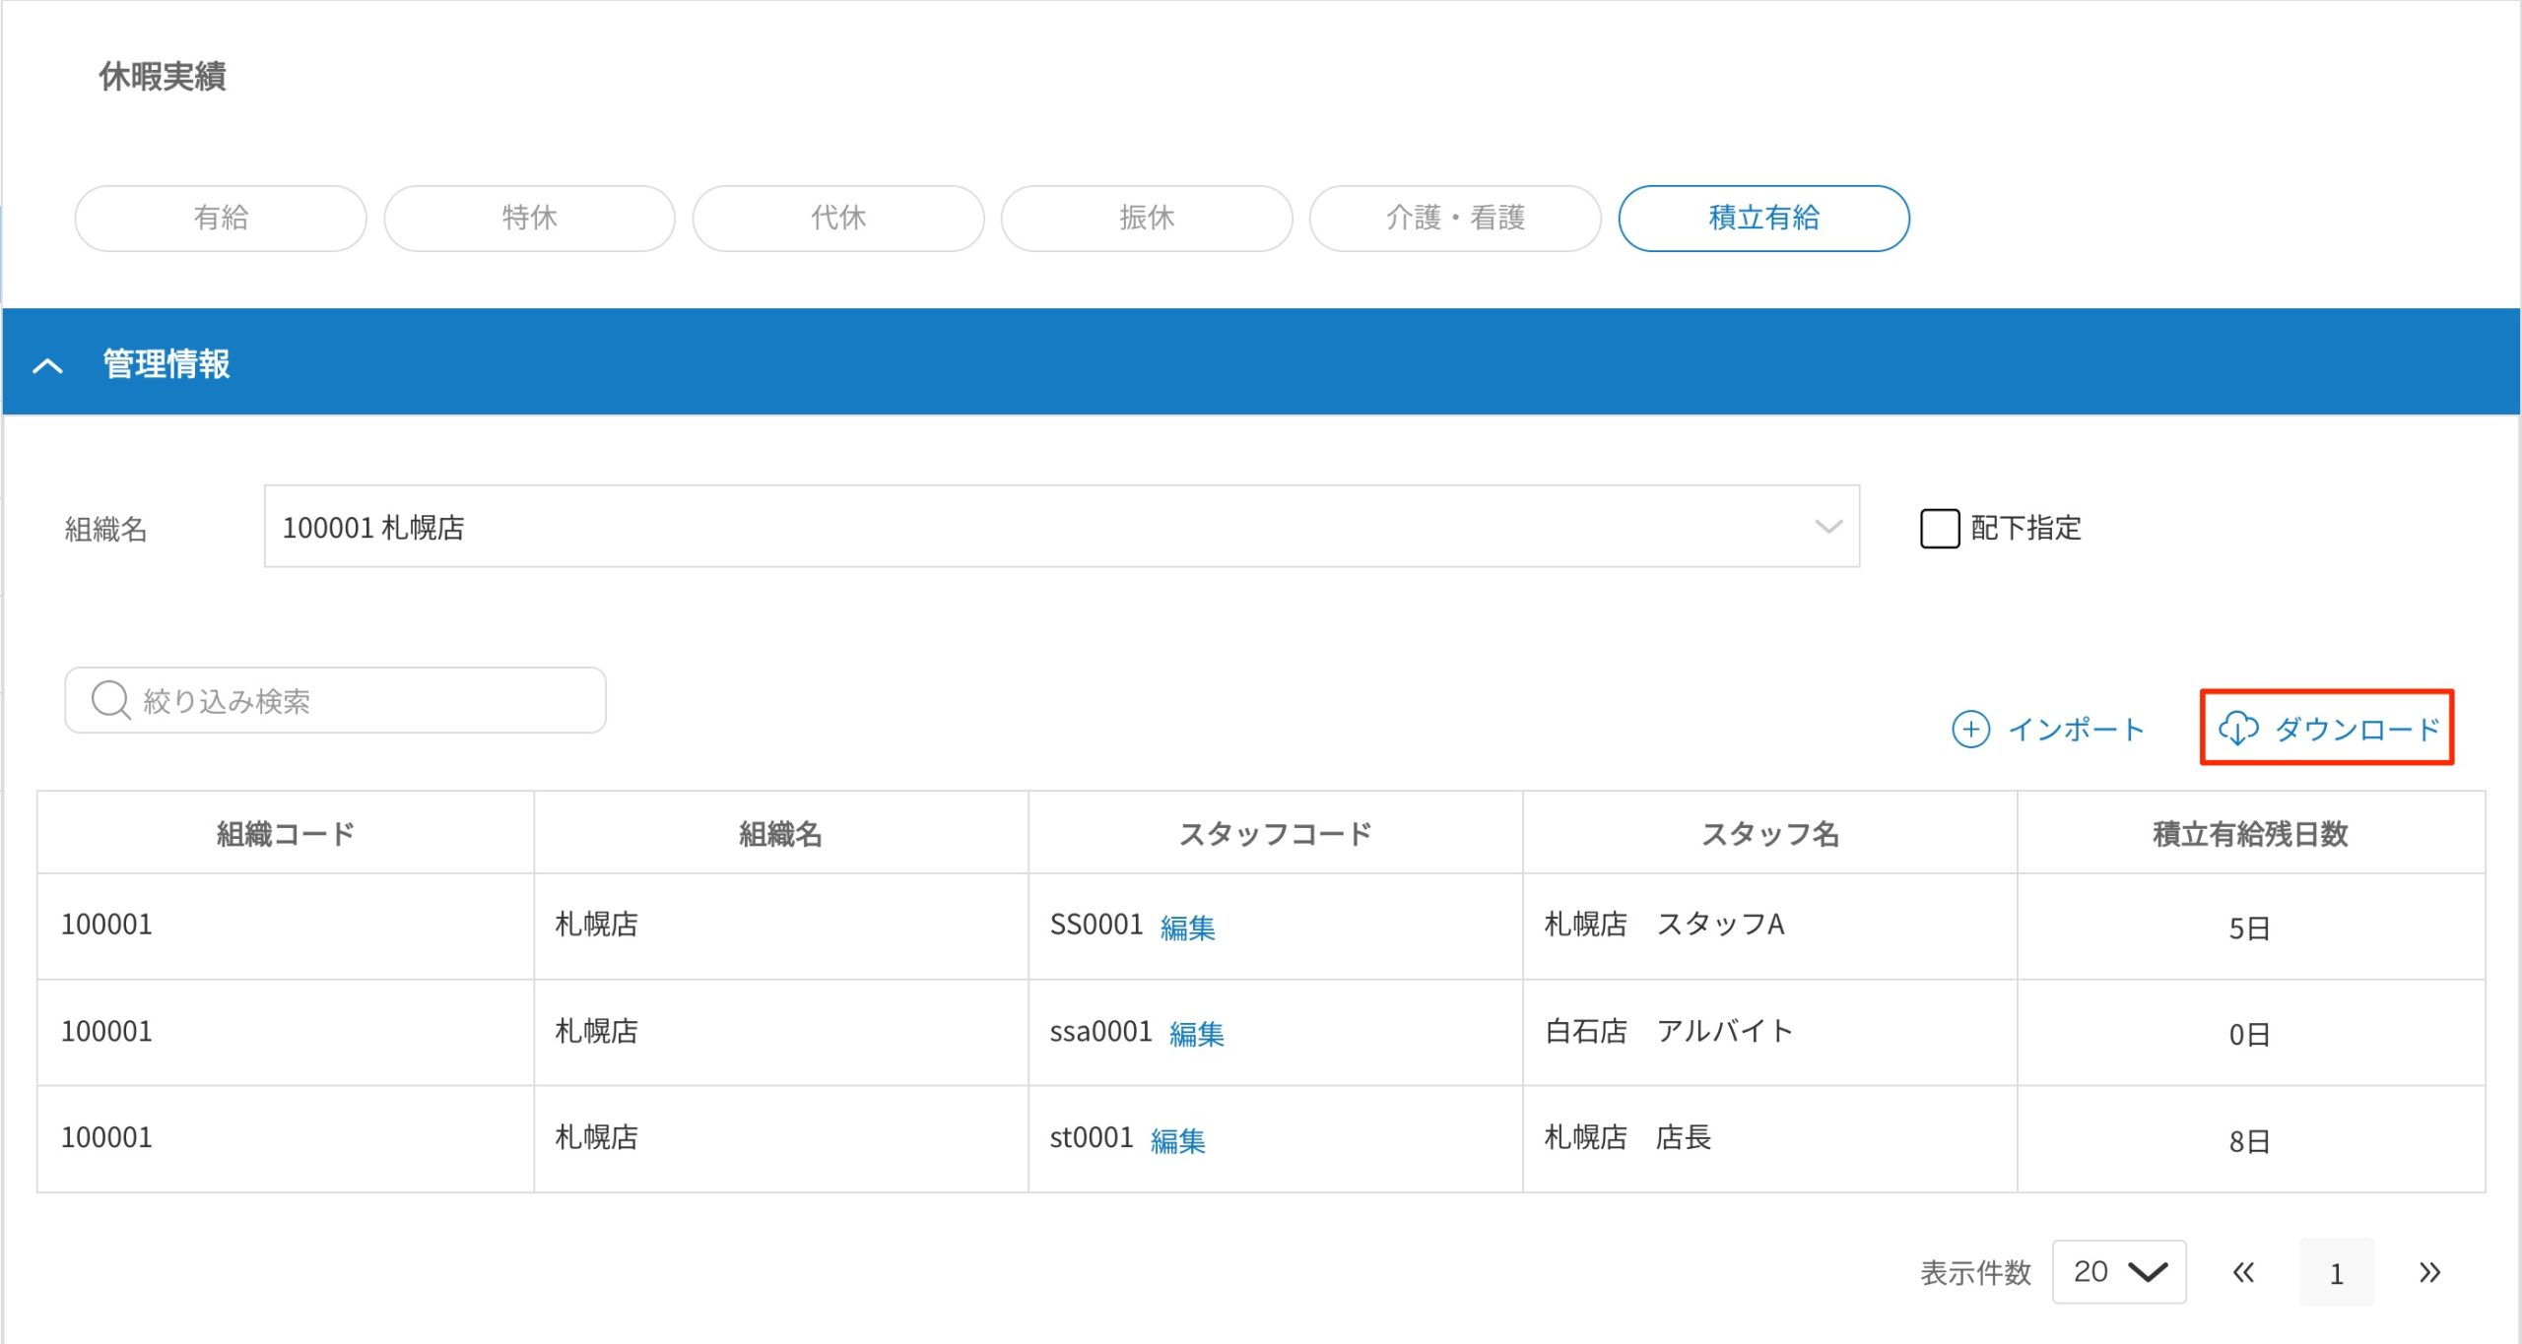Click the import plus icon
This screenshot has height=1344, width=2522.
[x=1970, y=730]
